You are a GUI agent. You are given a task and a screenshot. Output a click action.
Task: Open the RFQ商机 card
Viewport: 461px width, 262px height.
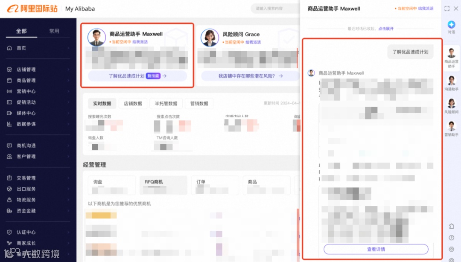click(163, 186)
